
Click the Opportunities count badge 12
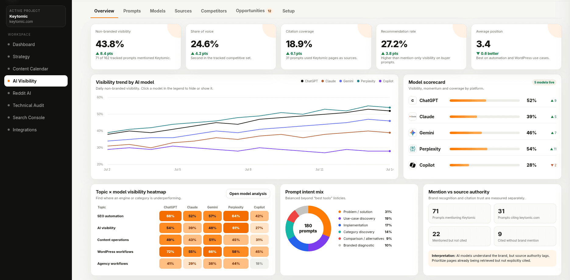point(270,11)
